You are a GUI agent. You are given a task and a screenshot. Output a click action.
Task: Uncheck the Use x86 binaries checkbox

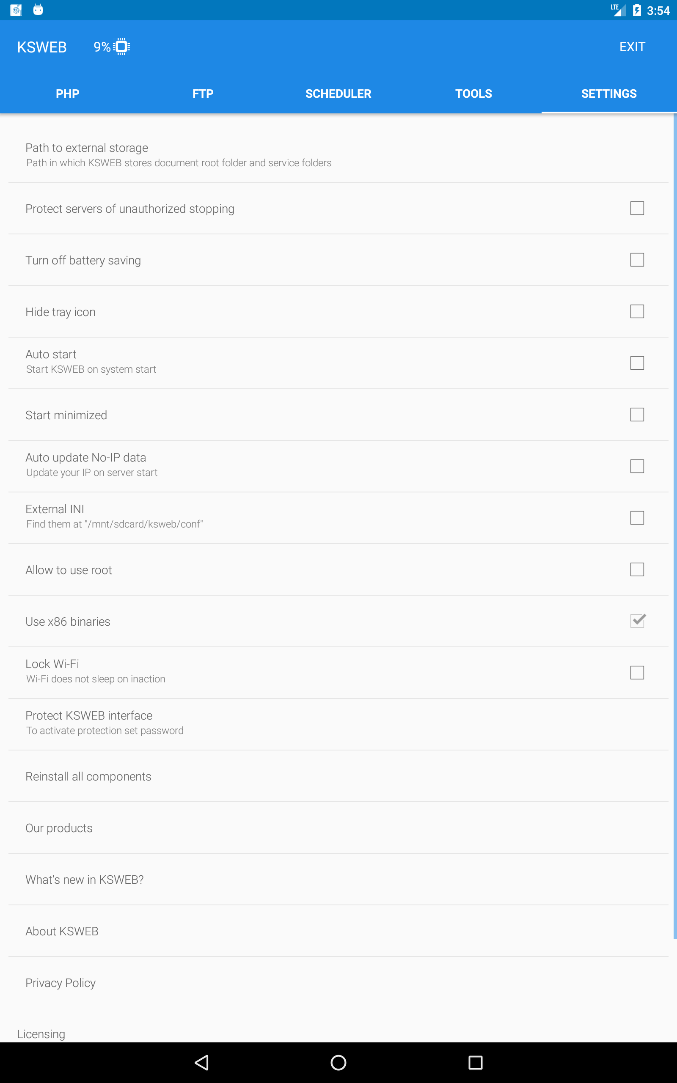637,621
